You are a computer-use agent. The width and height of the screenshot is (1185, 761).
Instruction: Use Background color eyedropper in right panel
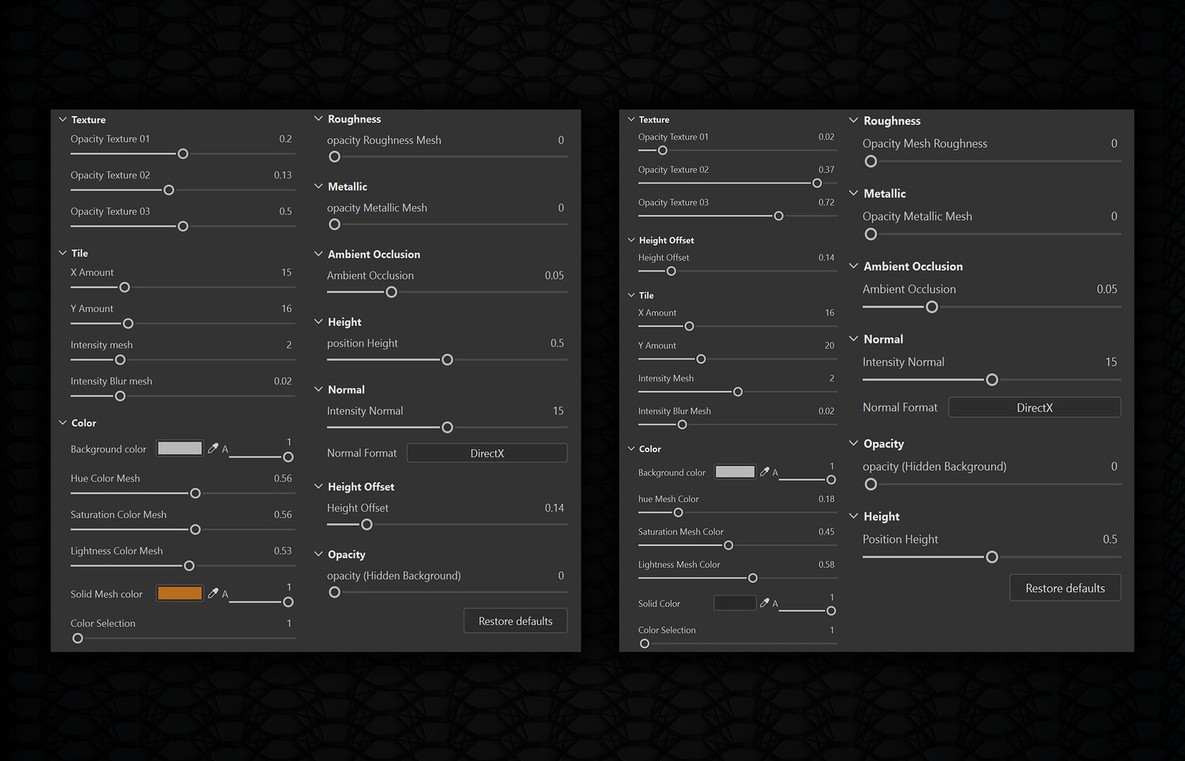(764, 472)
